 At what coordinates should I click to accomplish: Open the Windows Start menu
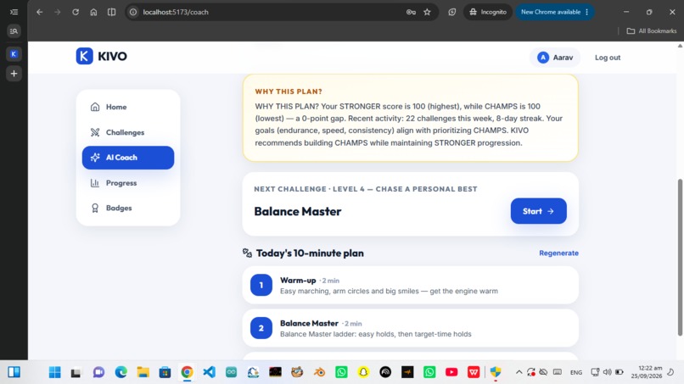[x=55, y=372]
